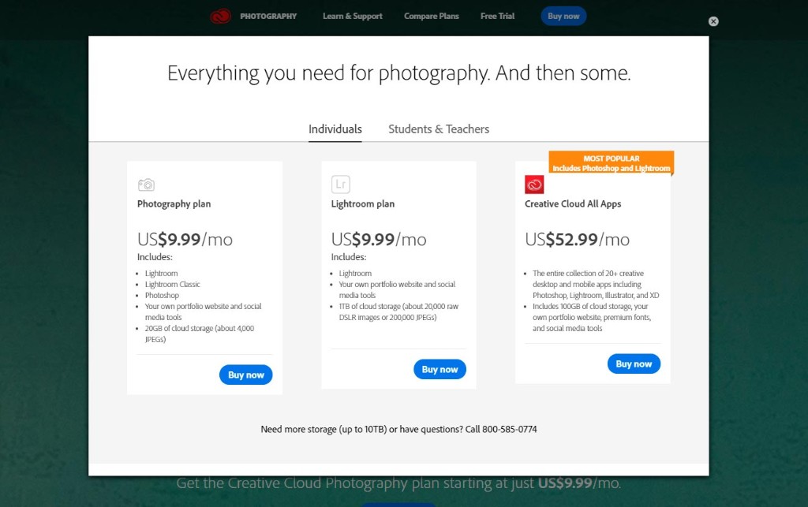Viewport: 808px width, 507px height.
Task: Click the 'Everything you need for photography' heading
Action: [398, 73]
